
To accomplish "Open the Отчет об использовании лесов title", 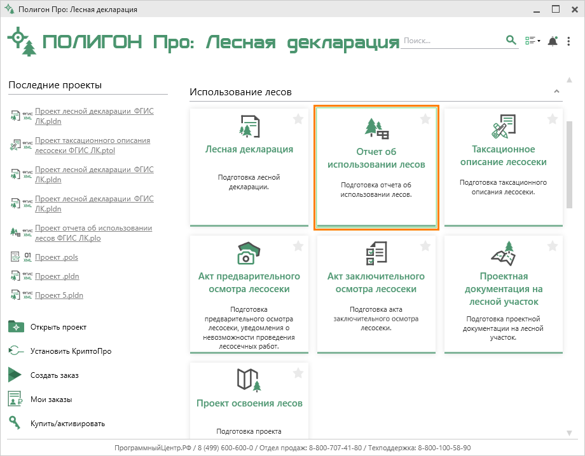I will pyautogui.click(x=376, y=158).
